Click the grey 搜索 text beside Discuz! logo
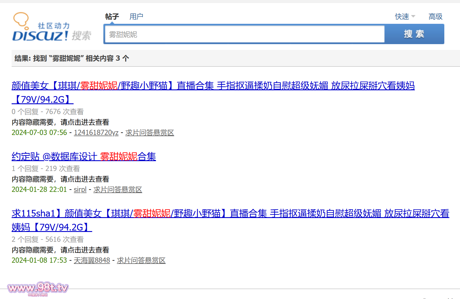The width and height of the screenshot is (460, 299). (82, 36)
